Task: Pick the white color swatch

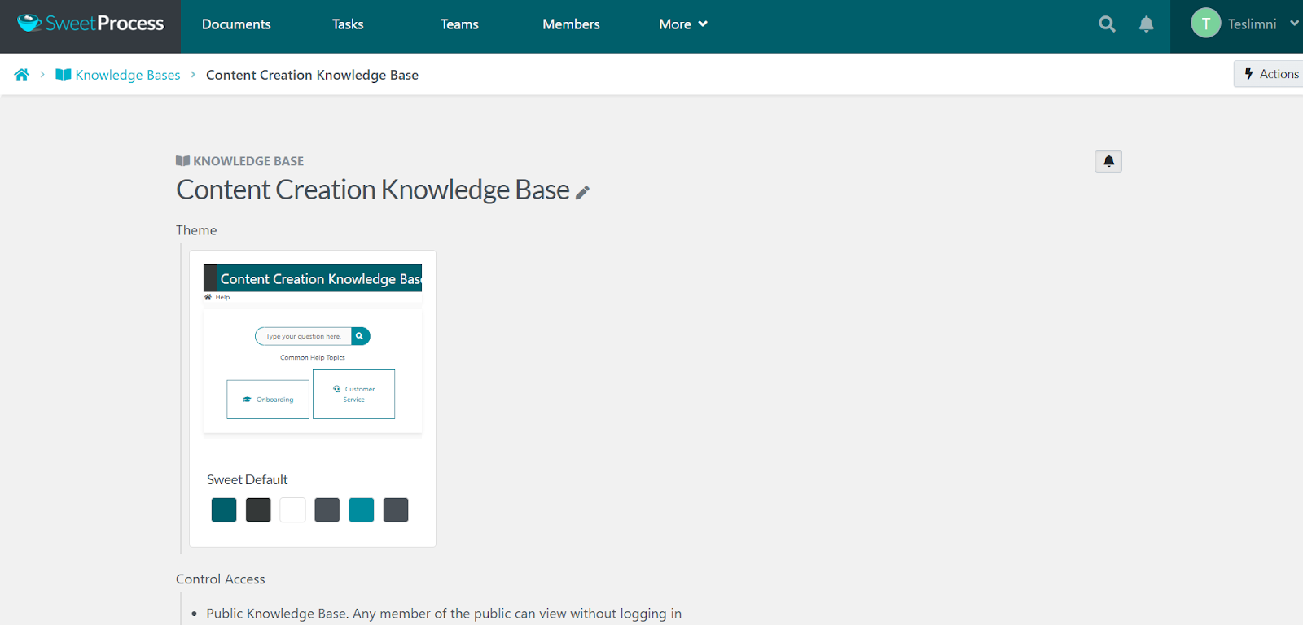Action: click(292, 510)
